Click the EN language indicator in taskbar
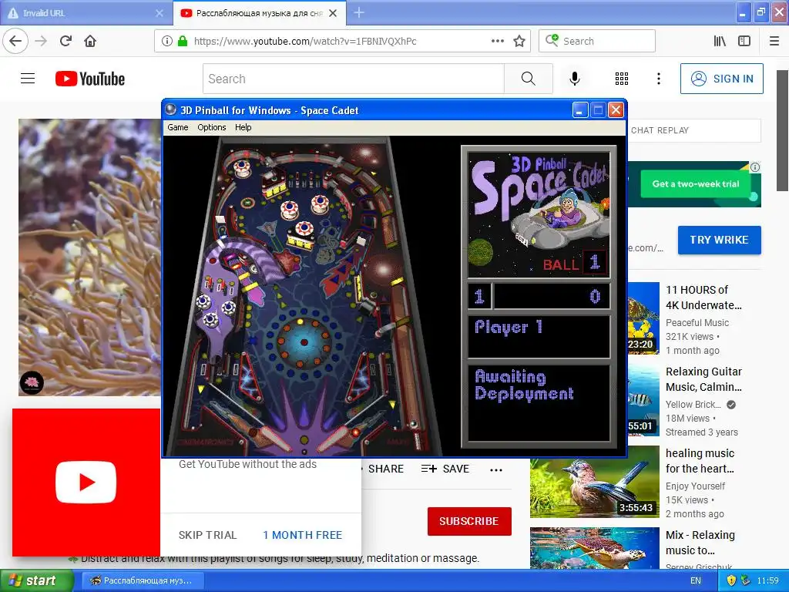Viewport: 789px width, 592px height. 696,580
